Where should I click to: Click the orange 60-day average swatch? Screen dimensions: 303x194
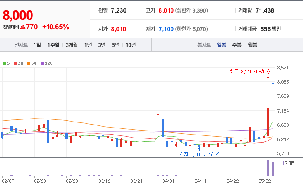29,63
